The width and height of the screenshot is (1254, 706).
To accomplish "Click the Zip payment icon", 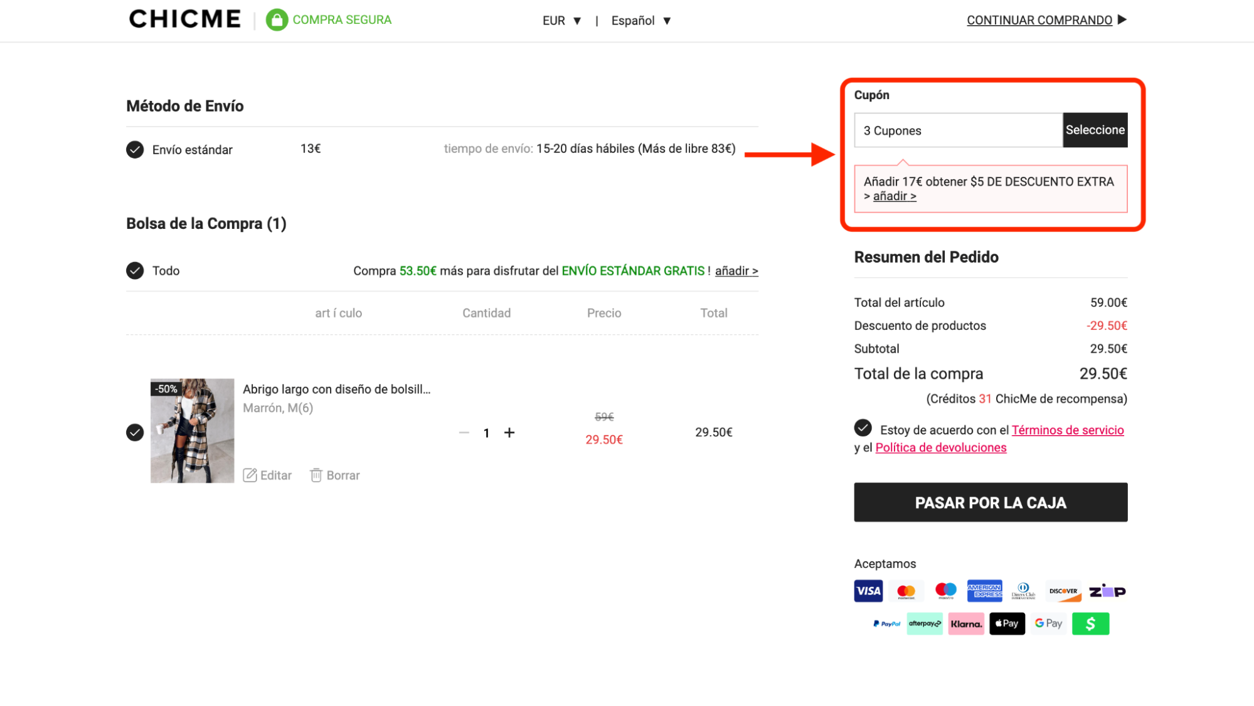I will coord(1107,591).
